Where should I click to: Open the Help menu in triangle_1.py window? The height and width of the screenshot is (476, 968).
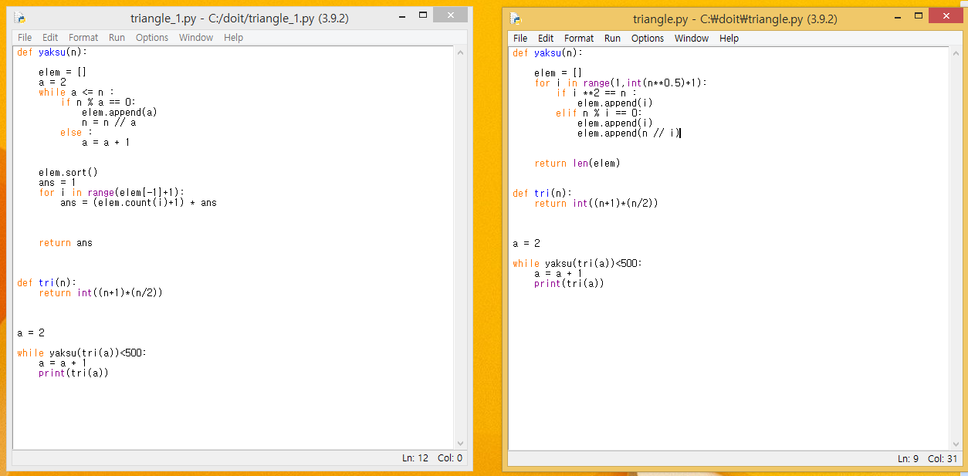click(233, 37)
